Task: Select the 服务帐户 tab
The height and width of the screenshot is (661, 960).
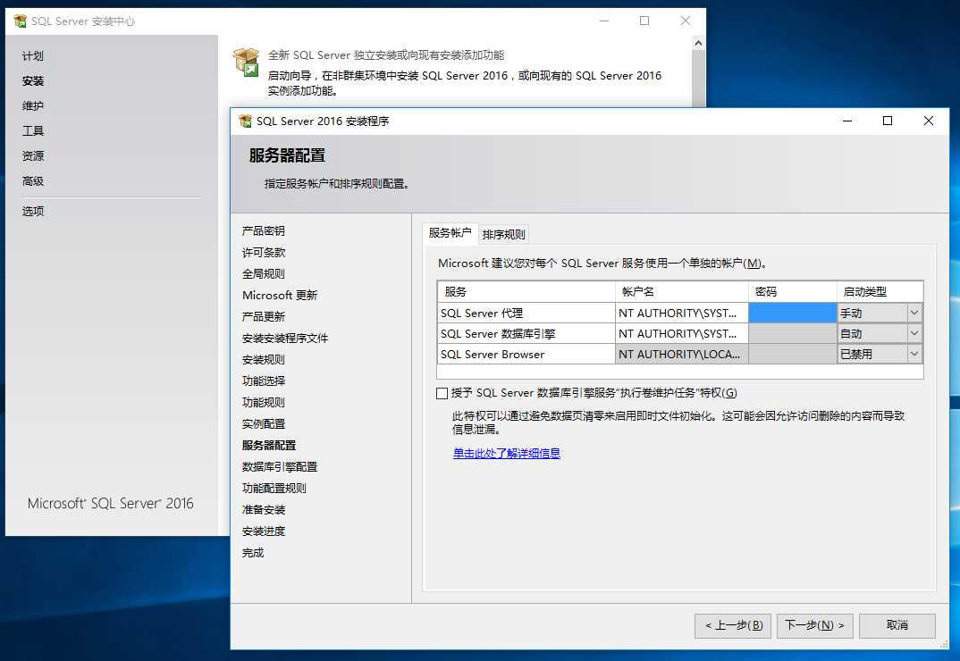Action: 450,233
